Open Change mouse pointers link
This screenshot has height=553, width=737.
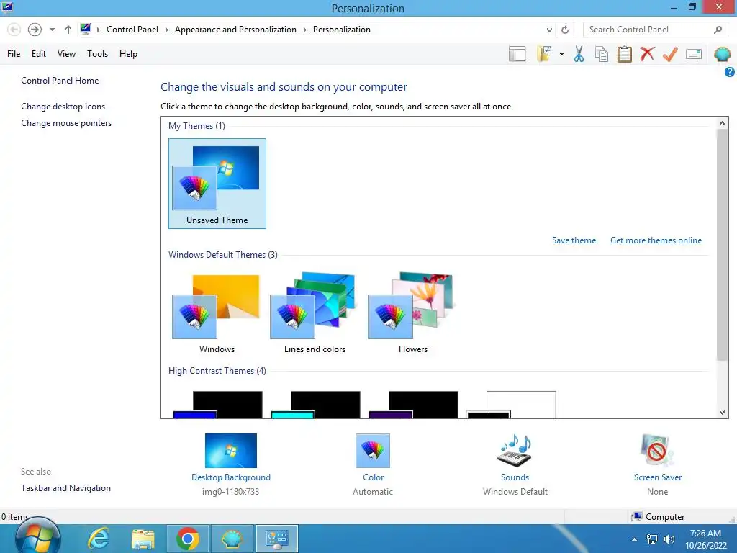click(x=66, y=123)
